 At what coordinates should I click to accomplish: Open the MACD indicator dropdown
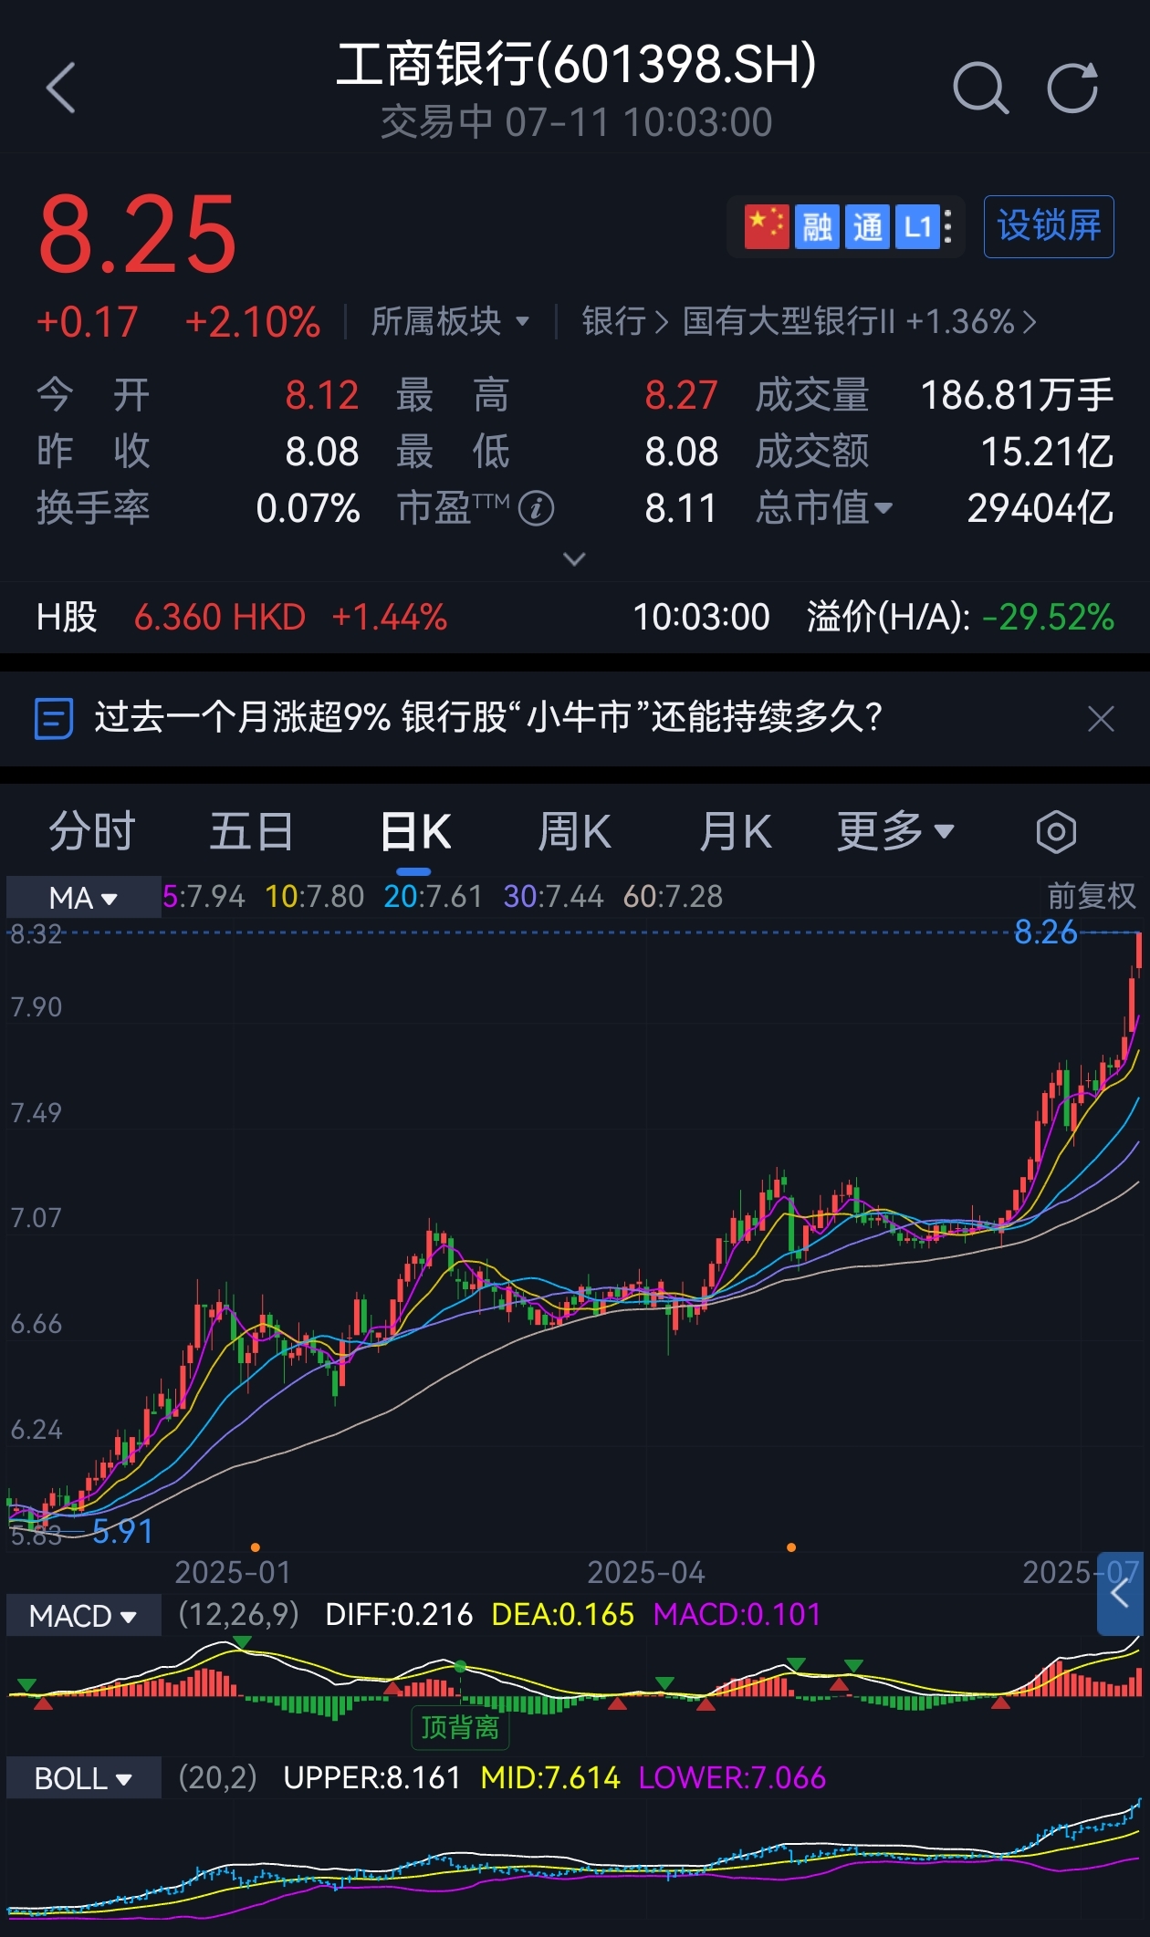pyautogui.click(x=83, y=1615)
